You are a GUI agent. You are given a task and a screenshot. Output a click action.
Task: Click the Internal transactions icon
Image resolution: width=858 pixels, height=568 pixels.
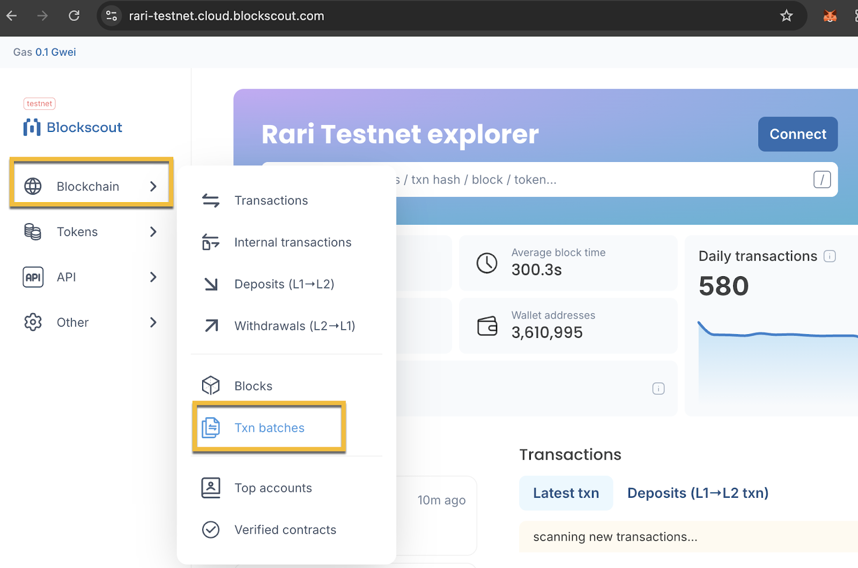(211, 242)
